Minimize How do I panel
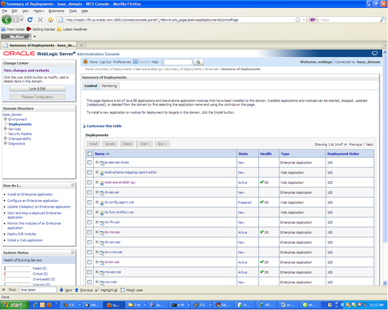Viewport: 388px width, 310px height. (72, 185)
